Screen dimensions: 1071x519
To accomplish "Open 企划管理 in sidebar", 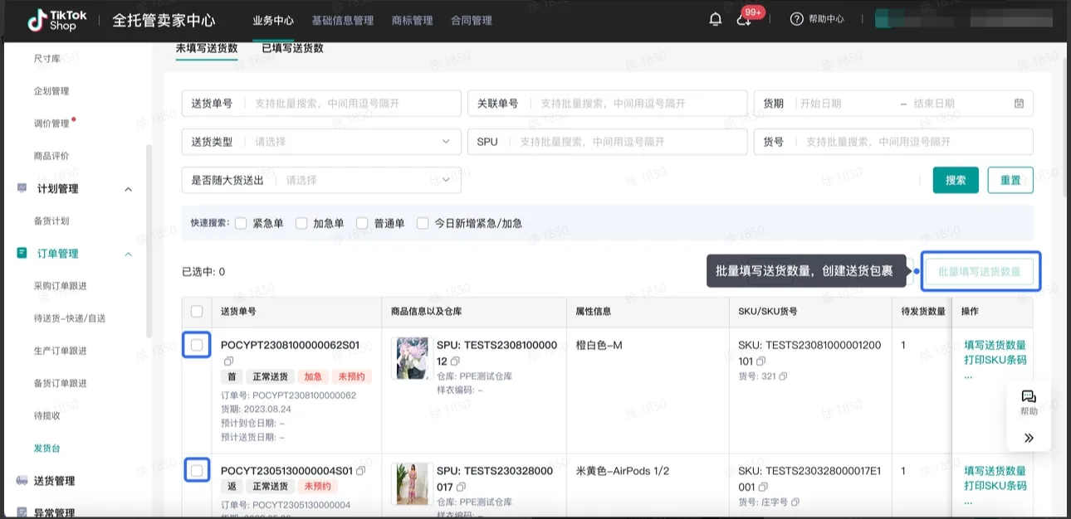I will pyautogui.click(x=51, y=91).
